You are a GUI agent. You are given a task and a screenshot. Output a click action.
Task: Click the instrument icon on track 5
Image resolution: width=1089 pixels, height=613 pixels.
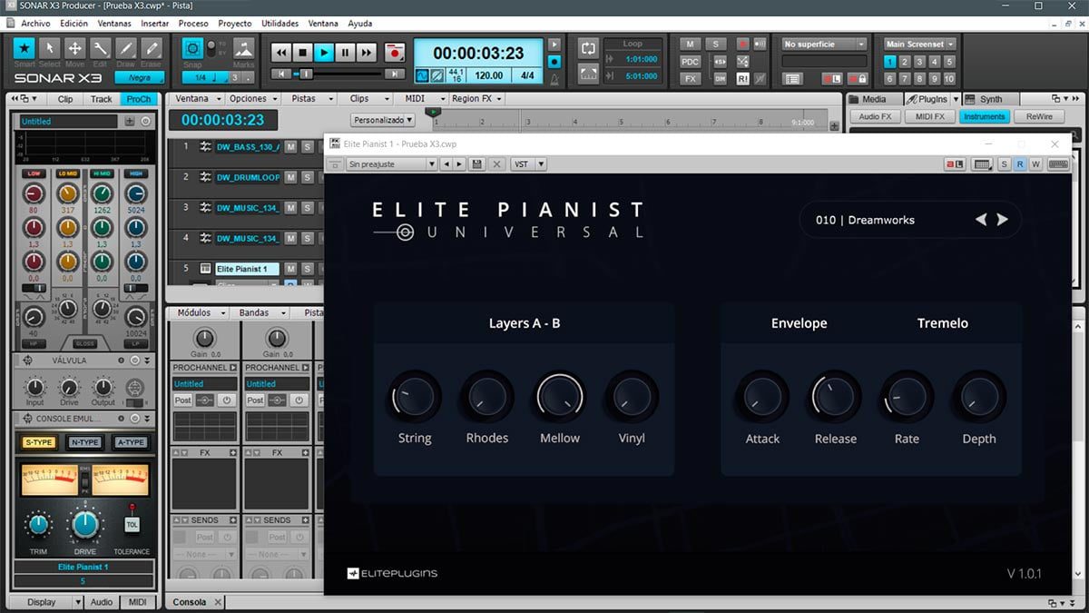(x=205, y=269)
